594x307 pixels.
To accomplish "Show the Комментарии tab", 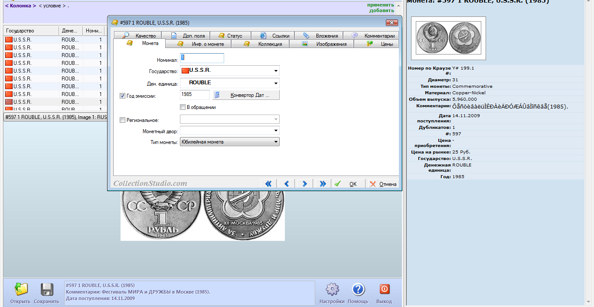I will [x=372, y=36].
